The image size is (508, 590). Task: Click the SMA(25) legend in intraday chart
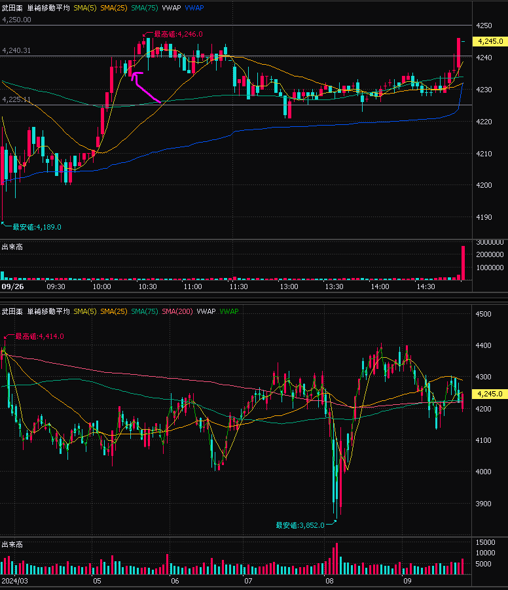pos(113,8)
